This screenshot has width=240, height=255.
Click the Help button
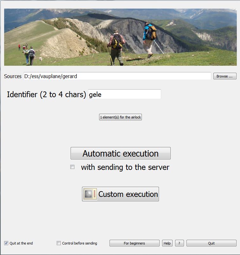tap(167, 243)
